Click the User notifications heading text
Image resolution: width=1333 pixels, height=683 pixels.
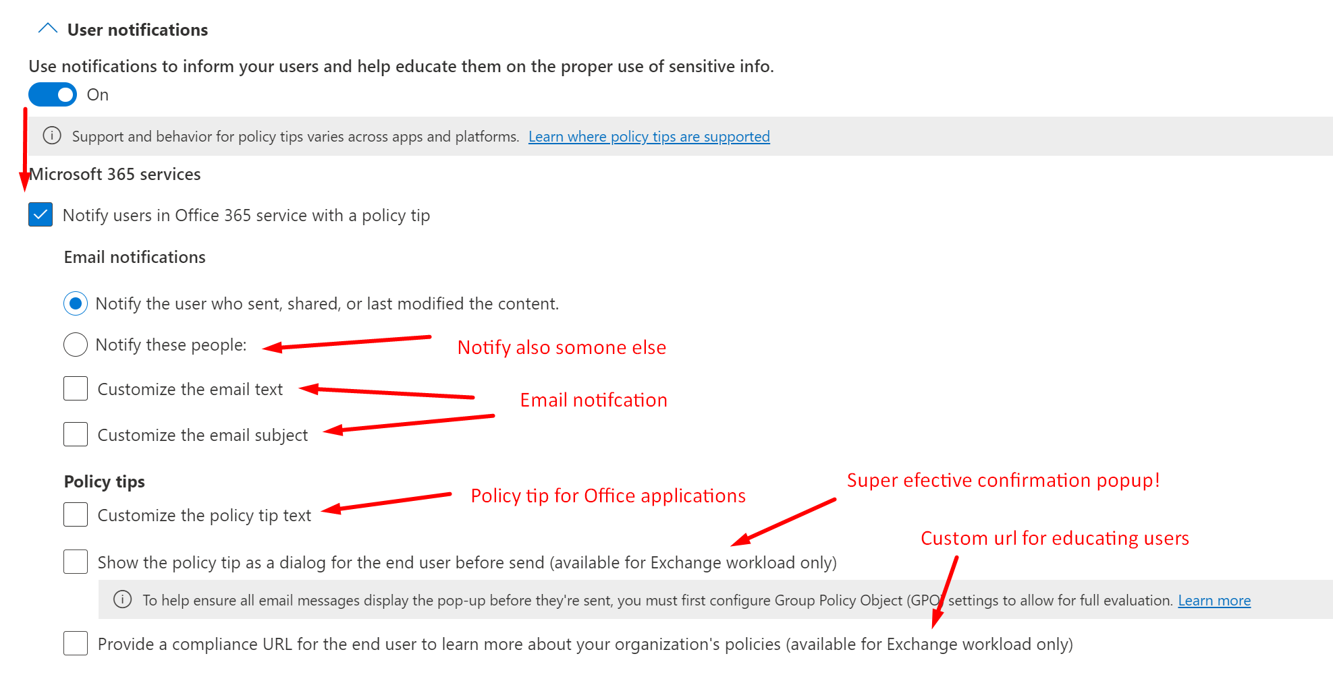tap(137, 30)
